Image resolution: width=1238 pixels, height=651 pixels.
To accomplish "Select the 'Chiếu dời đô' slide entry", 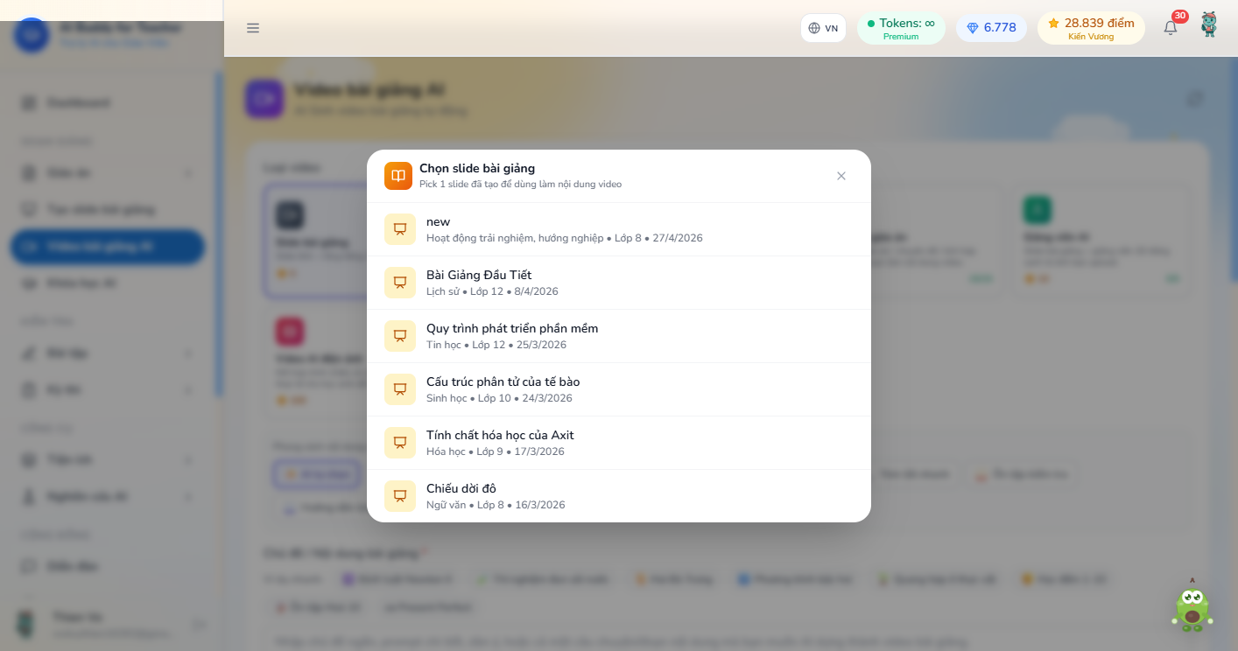I will 619,496.
